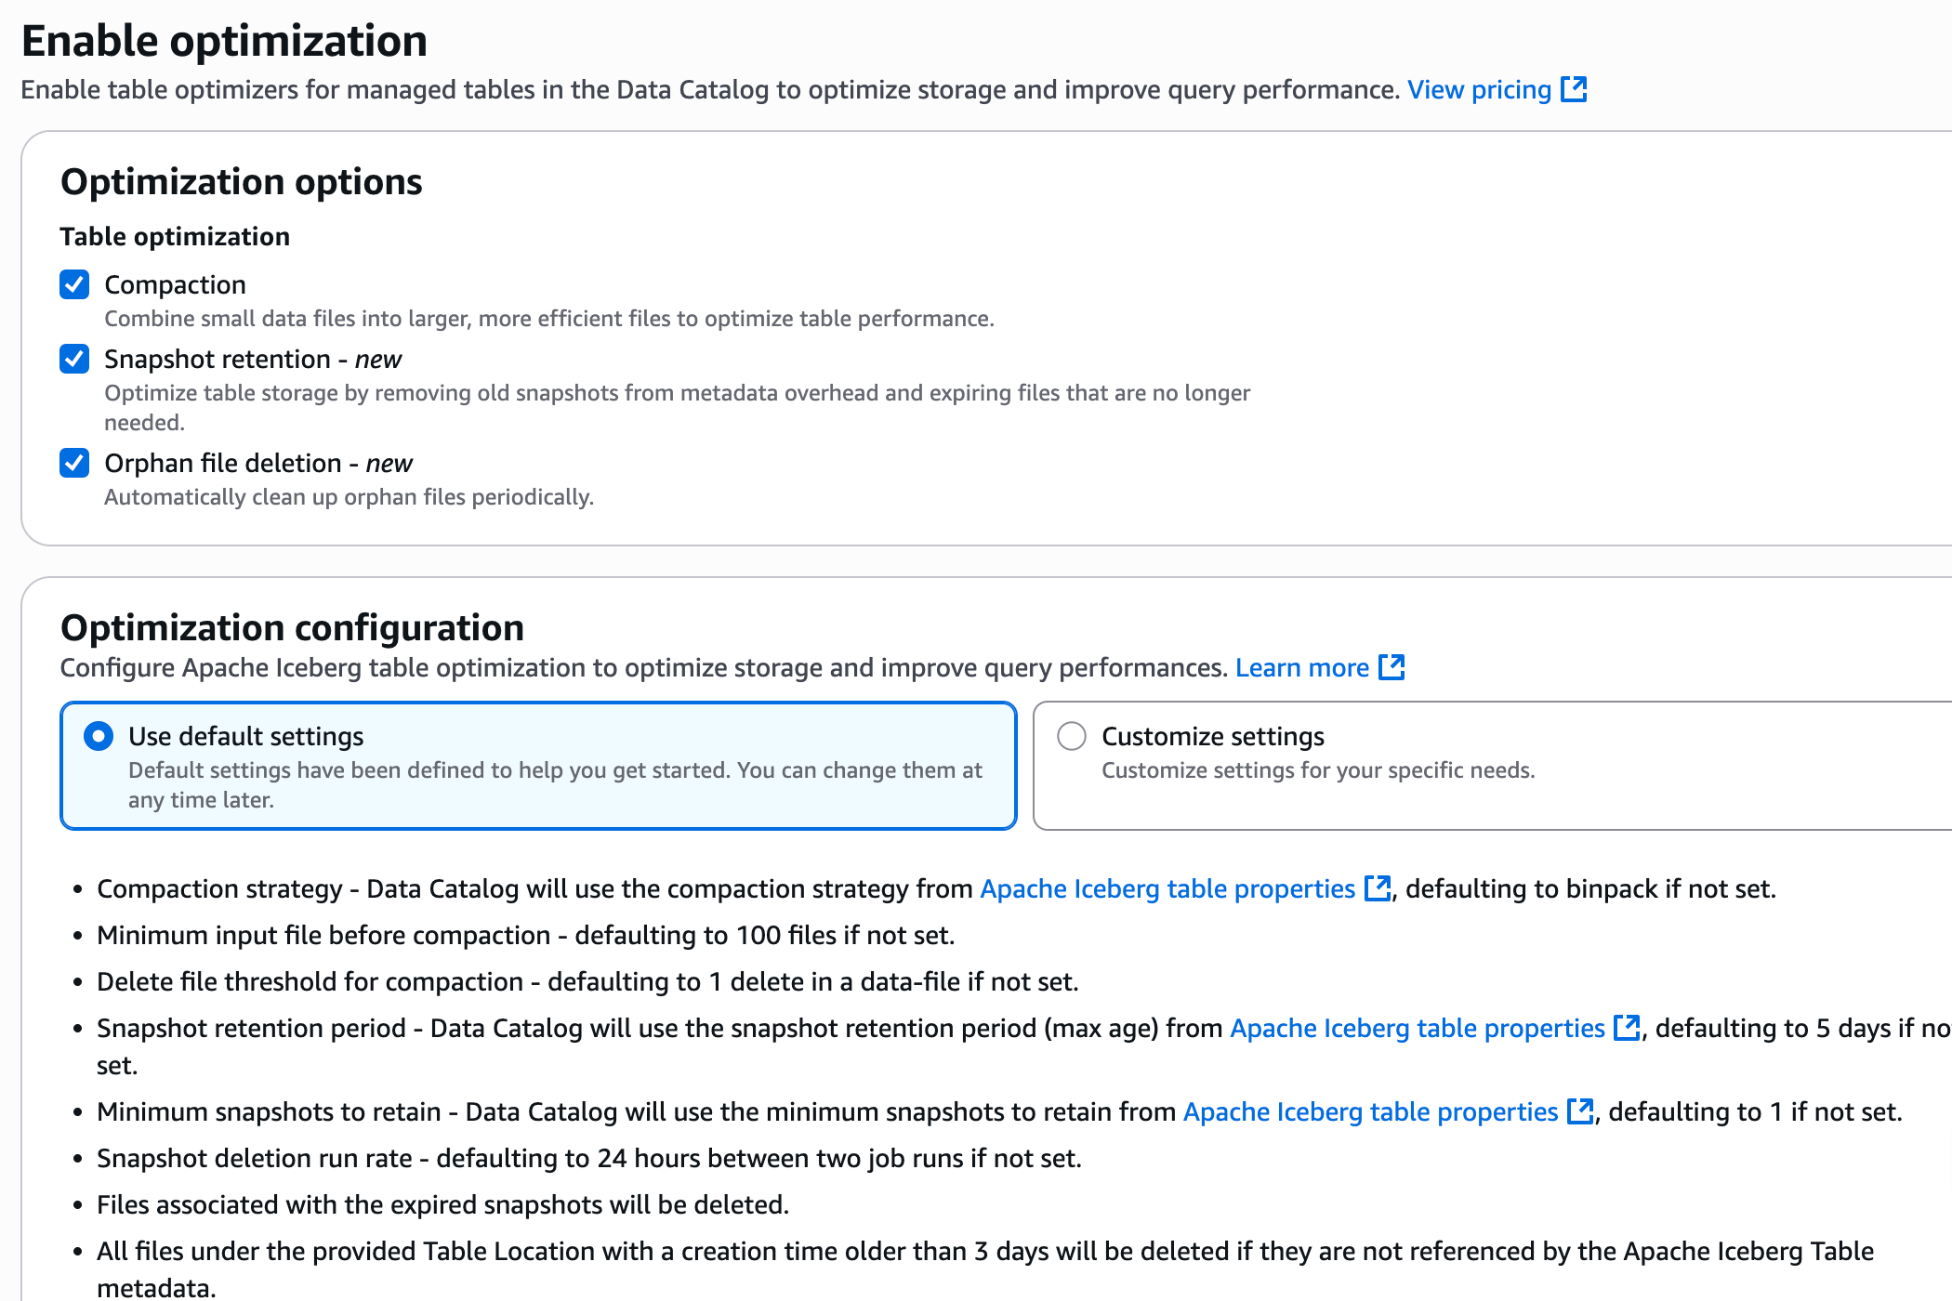Toggle the Orphan file deletion checkbox
The image size is (1952, 1301).
click(x=74, y=463)
